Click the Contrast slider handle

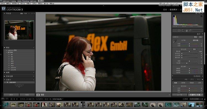click(x=187, y=63)
